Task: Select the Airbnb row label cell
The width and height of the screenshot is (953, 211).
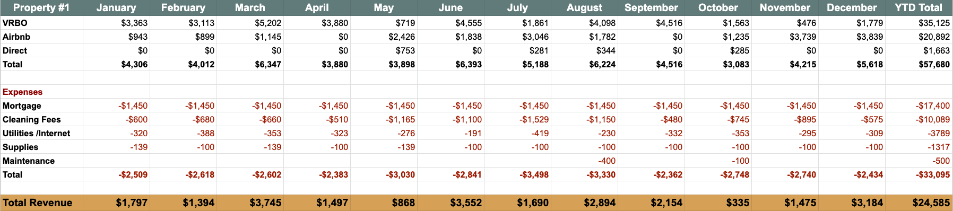Action: (x=41, y=37)
